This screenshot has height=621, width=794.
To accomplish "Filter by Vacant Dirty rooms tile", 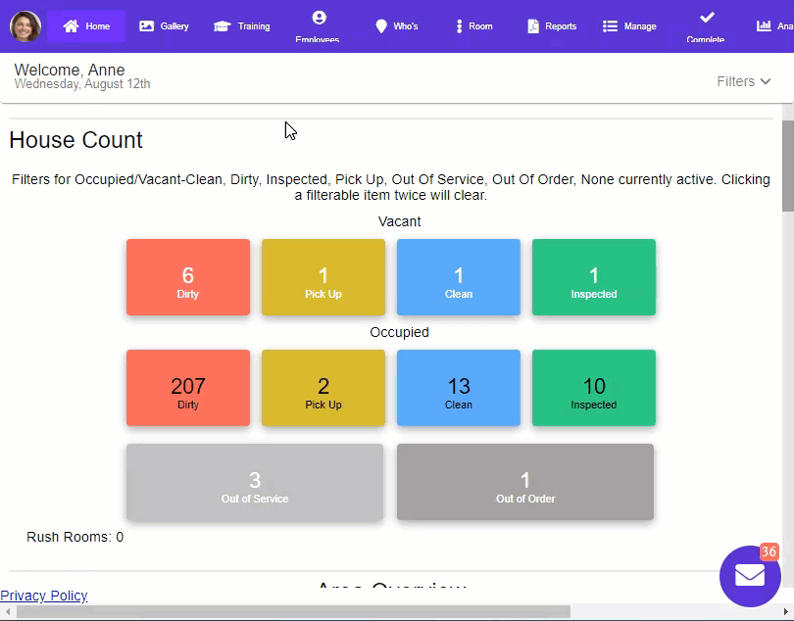I will [188, 277].
